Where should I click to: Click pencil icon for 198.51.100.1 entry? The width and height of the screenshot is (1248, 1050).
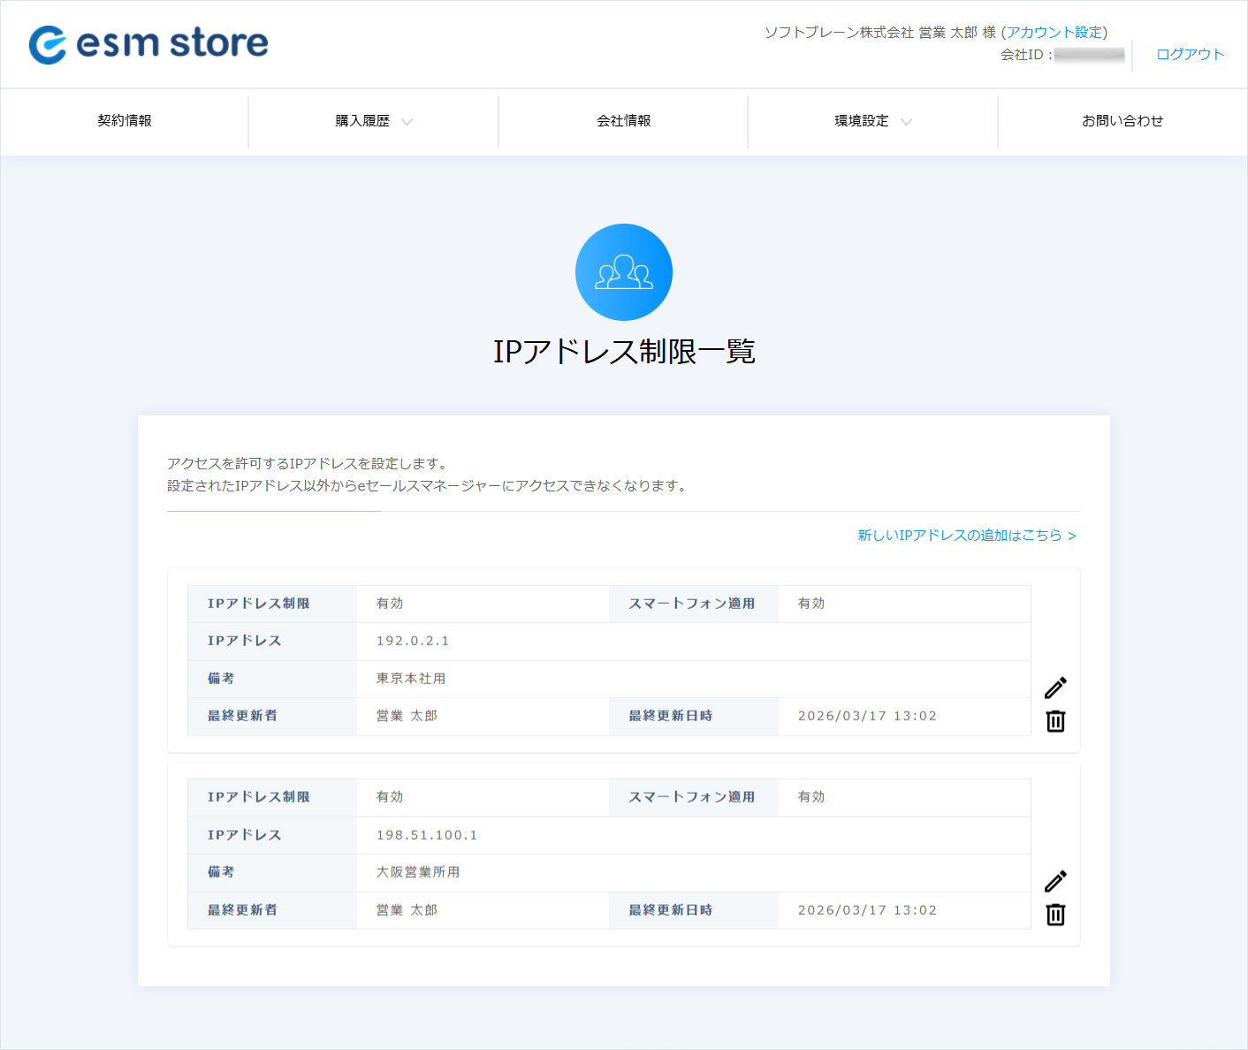(x=1055, y=881)
